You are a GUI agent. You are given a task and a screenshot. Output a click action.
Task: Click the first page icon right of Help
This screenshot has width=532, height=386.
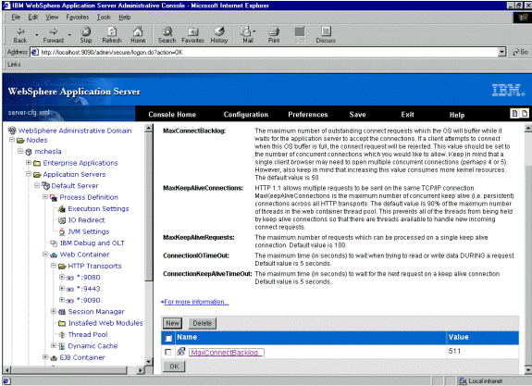(514, 113)
